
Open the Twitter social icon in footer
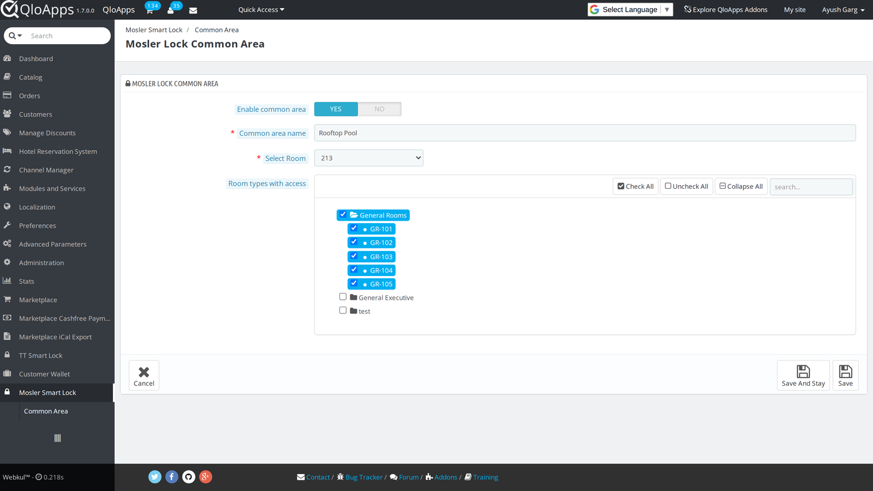[155, 477]
